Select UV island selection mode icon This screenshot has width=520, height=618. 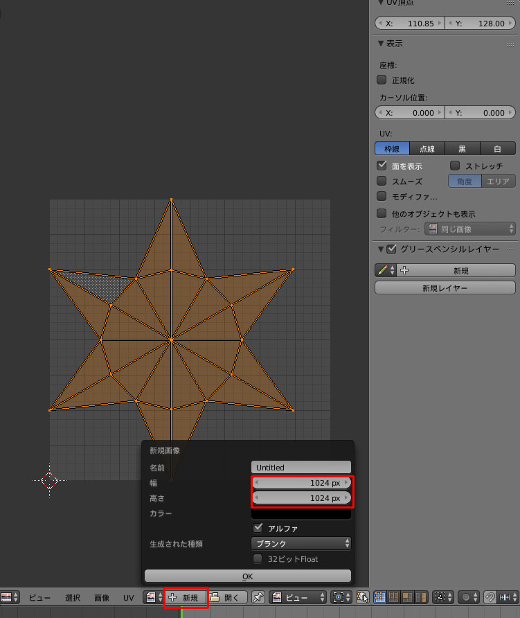(x=421, y=597)
